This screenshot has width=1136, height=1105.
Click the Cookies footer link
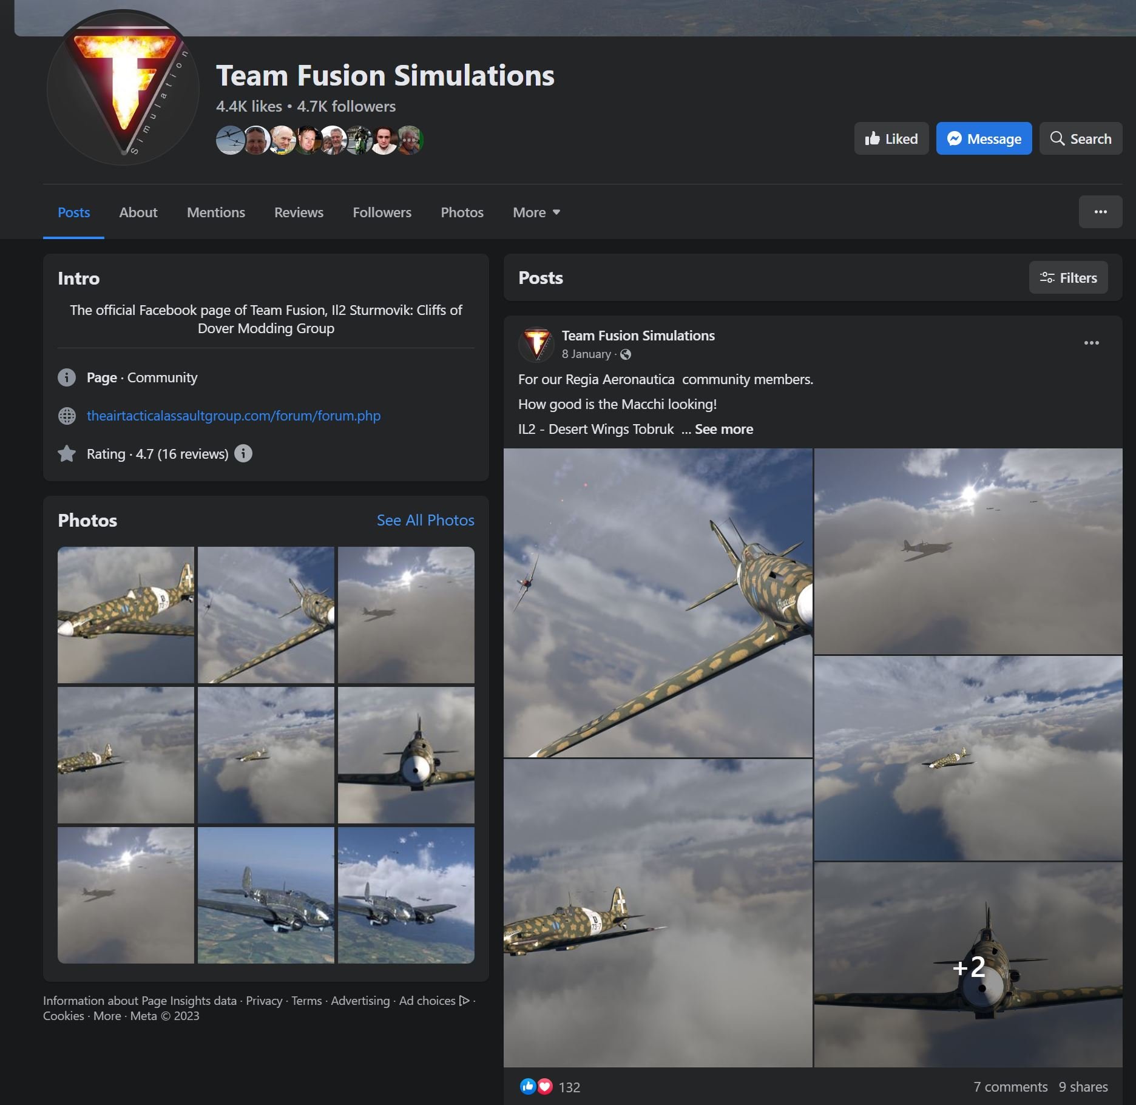point(64,1016)
